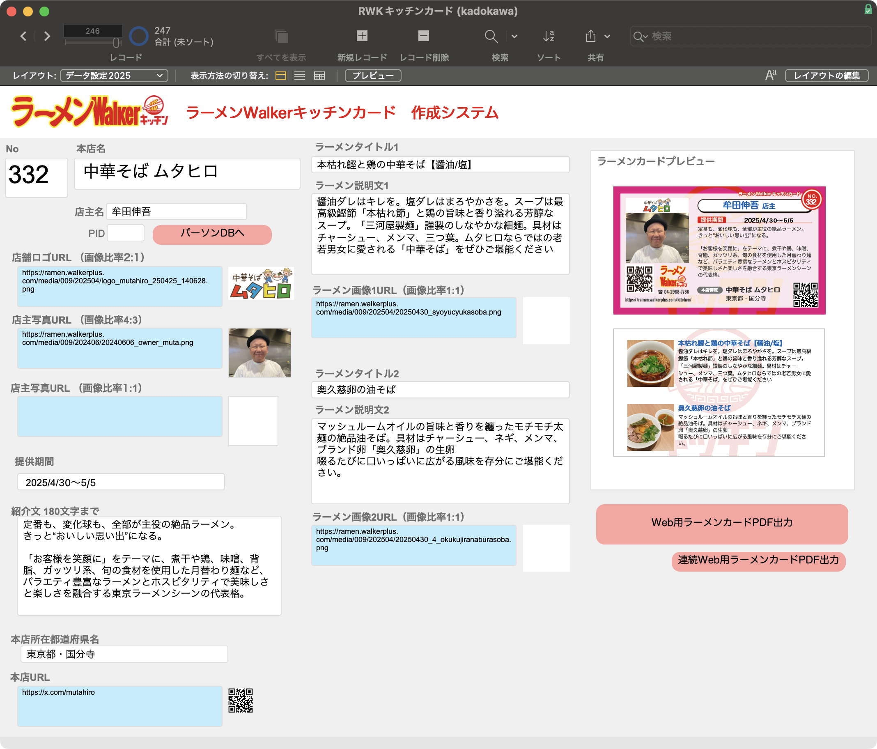Go to the previous record arrow
This screenshot has height=749, width=877.
(24, 37)
